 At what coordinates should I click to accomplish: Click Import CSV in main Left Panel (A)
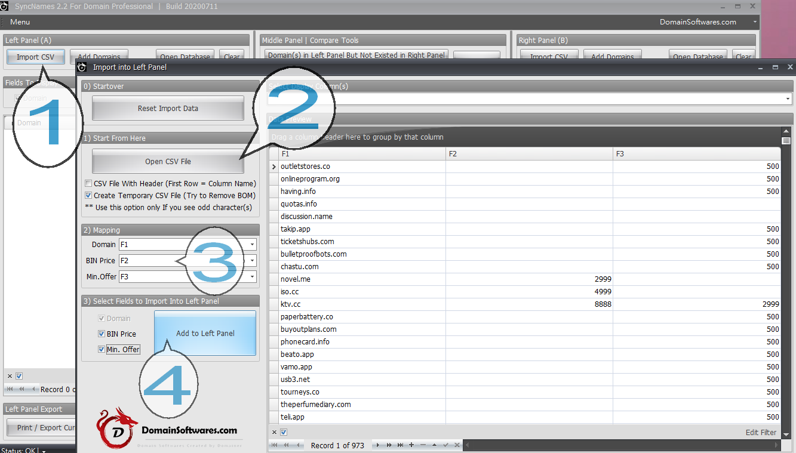tap(36, 57)
